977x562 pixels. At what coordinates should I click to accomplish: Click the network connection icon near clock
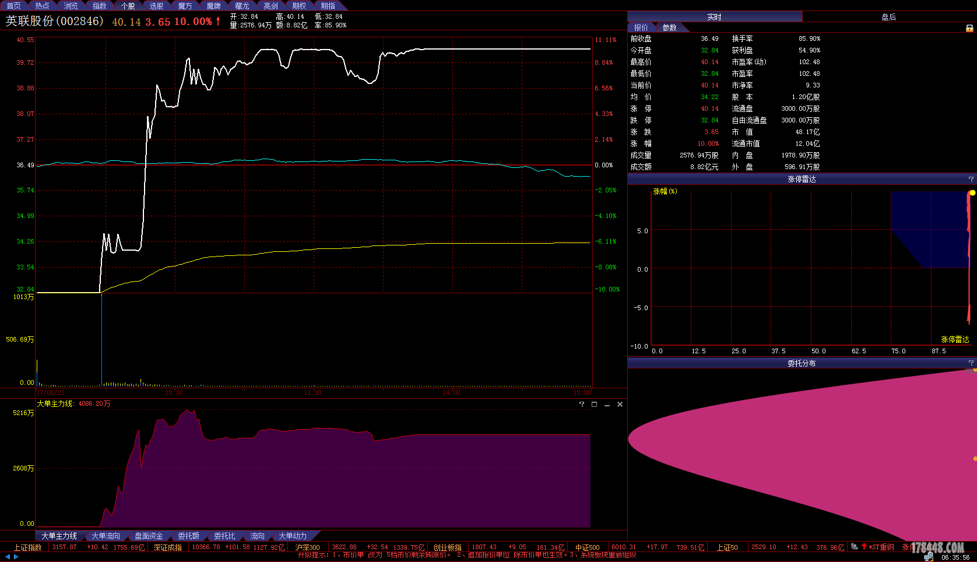point(929,557)
